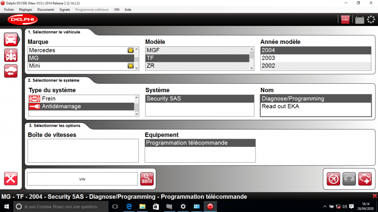Show hidden system tray icons
The image size is (378, 212).
(325, 206)
